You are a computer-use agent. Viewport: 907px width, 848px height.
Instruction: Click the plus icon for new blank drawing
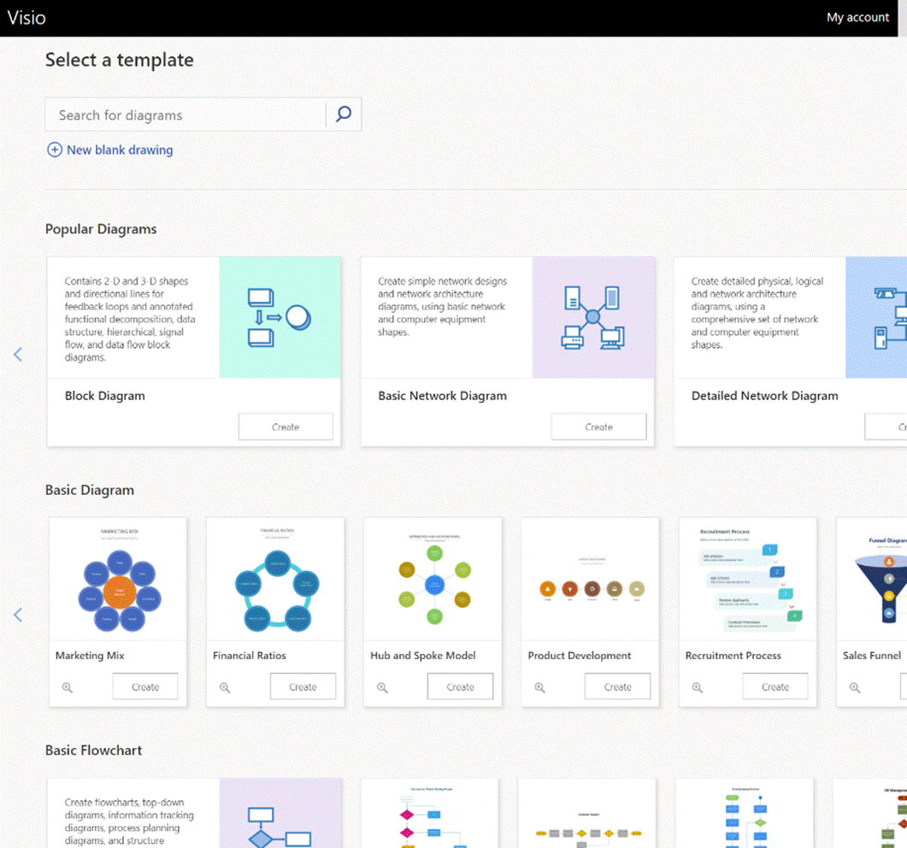click(x=55, y=150)
